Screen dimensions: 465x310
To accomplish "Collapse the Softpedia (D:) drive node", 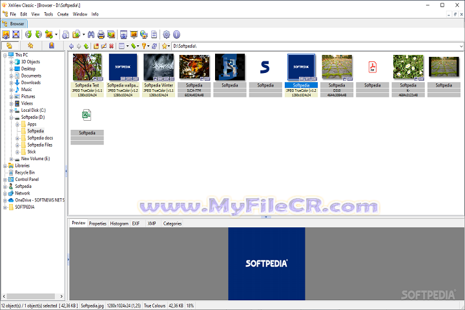I will tap(11, 118).
